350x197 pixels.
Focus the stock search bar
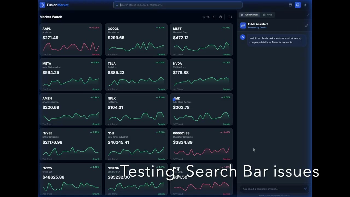[178, 5]
